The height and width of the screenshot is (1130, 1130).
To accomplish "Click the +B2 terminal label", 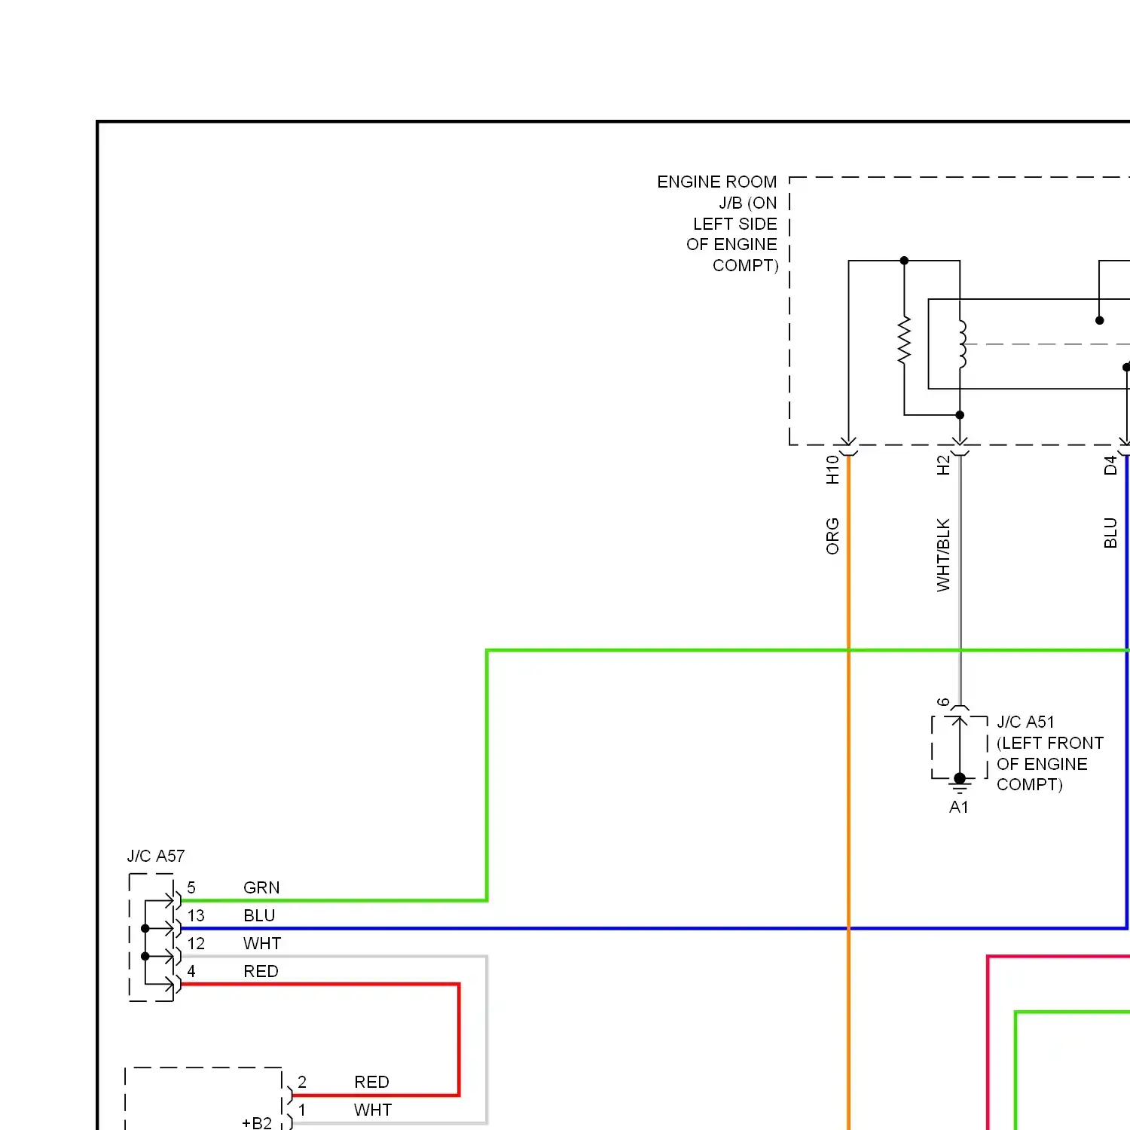I will tap(257, 1122).
